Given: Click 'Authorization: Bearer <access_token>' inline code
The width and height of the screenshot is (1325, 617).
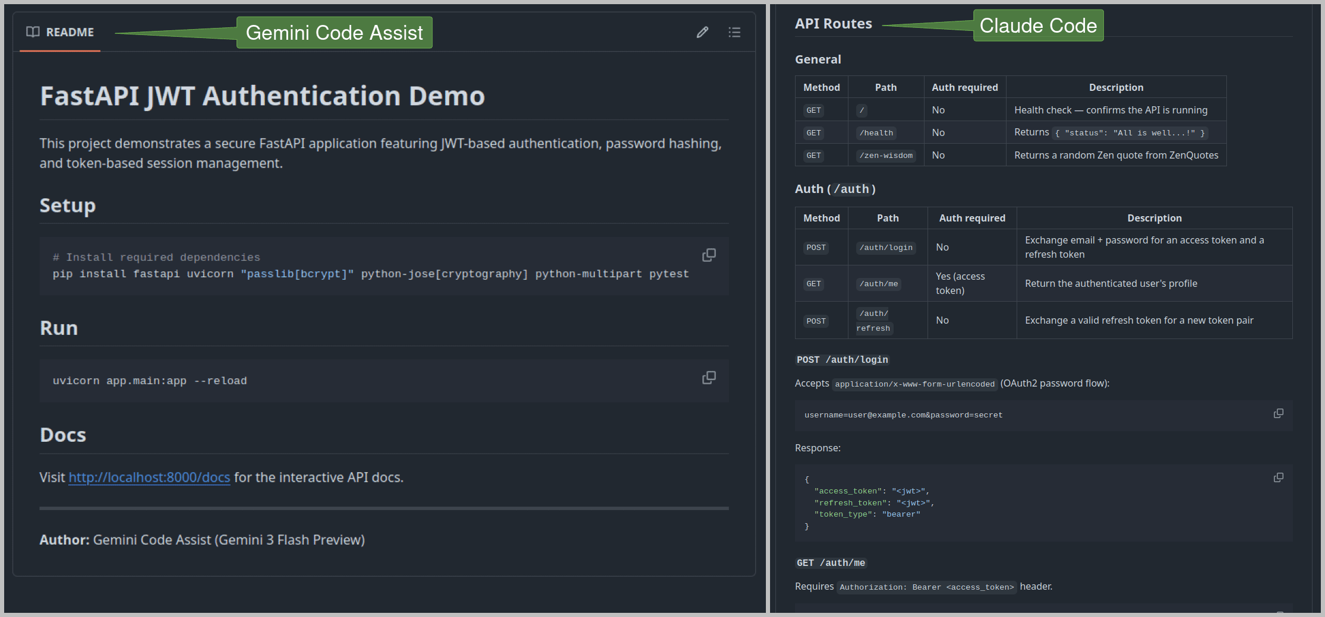Looking at the screenshot, I should pos(927,587).
